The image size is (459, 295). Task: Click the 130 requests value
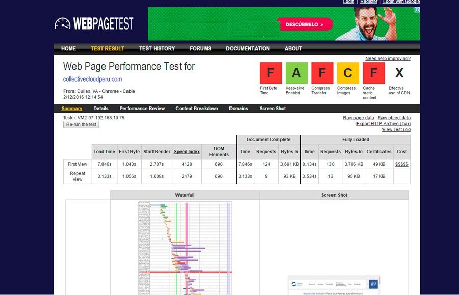tap(330, 164)
